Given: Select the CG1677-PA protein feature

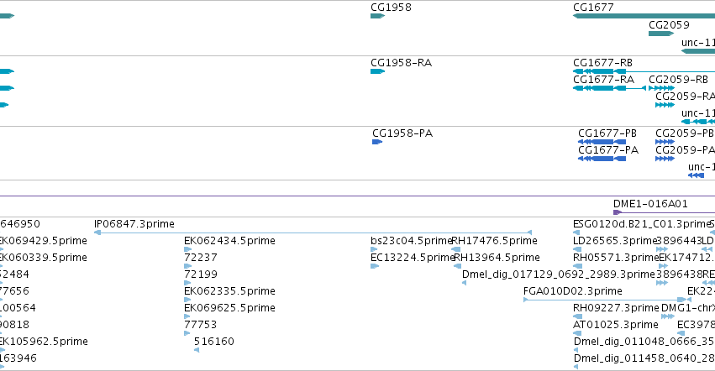Looking at the screenshot, I should click(x=602, y=159).
